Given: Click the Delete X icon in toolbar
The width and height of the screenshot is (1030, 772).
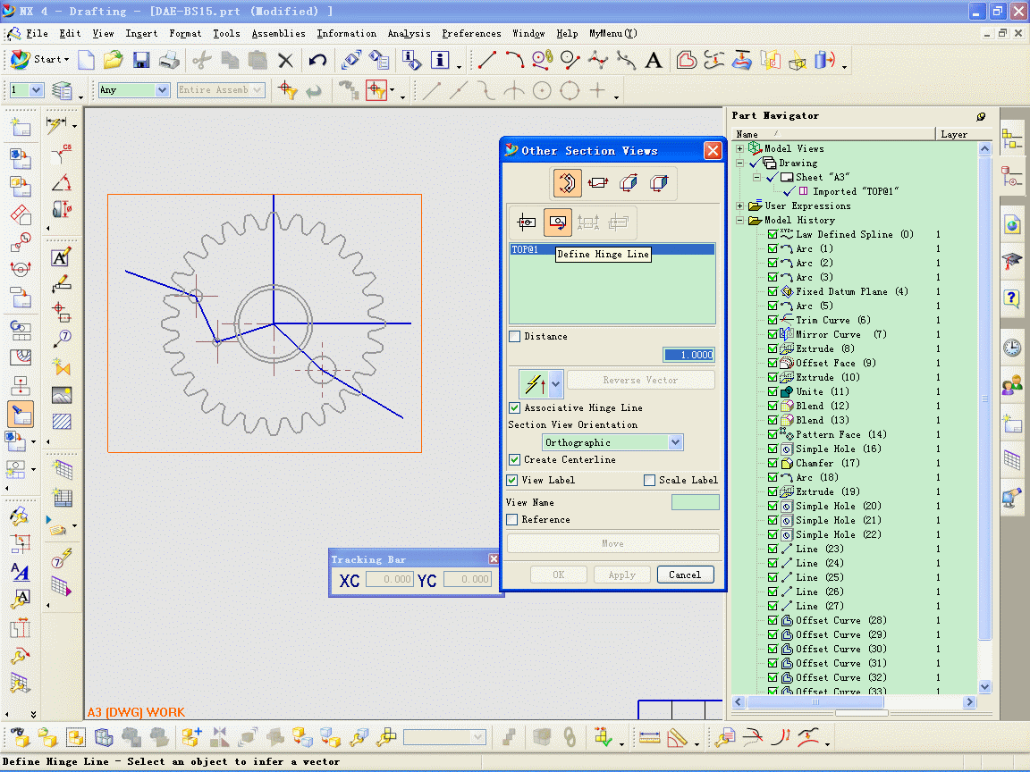Looking at the screenshot, I should pyautogui.click(x=285, y=60).
